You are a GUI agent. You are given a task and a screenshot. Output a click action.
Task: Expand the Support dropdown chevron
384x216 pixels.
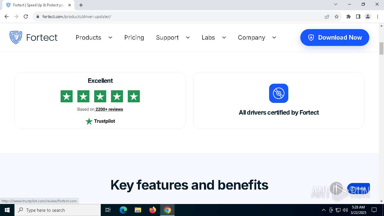tap(188, 37)
